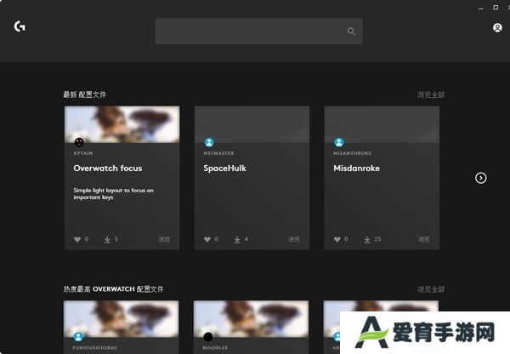Browse all of the top Overwatch profiles
Viewport: 510px width, 354px height.
pyautogui.click(x=431, y=289)
